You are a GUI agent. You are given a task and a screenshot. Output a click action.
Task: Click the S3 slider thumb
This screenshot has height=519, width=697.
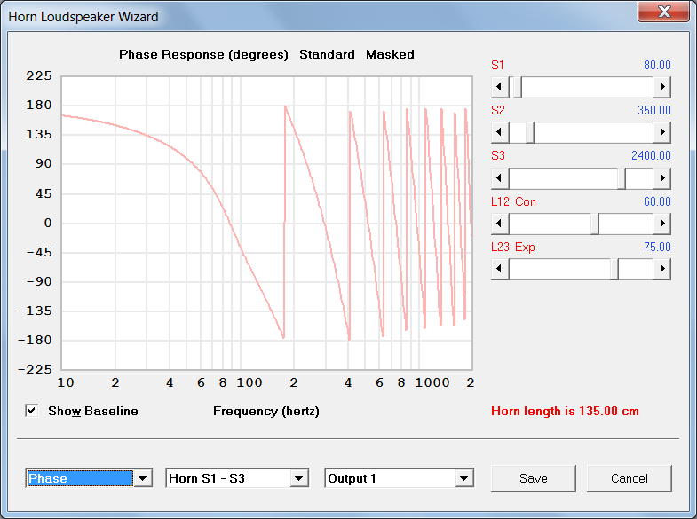622,178
